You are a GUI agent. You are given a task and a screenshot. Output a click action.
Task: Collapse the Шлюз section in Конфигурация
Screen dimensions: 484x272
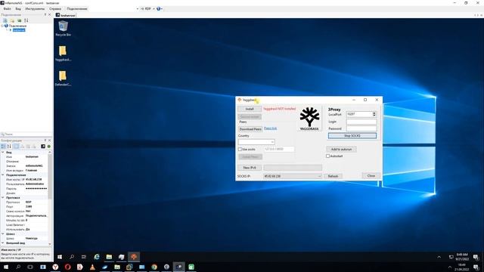[3, 233]
